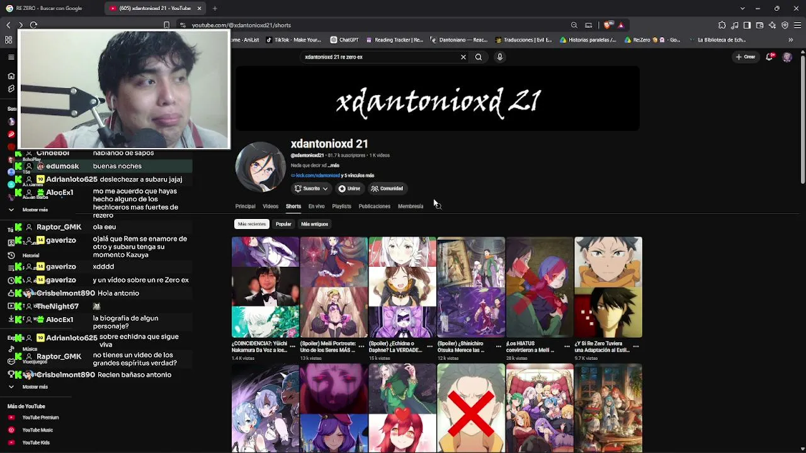
Task: Open the media control music note icon
Action: point(735,25)
